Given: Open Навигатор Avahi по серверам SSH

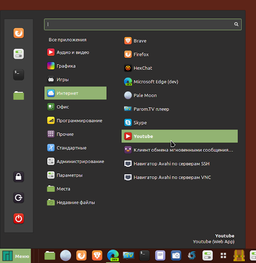Looking at the screenshot, I should click(179, 164).
